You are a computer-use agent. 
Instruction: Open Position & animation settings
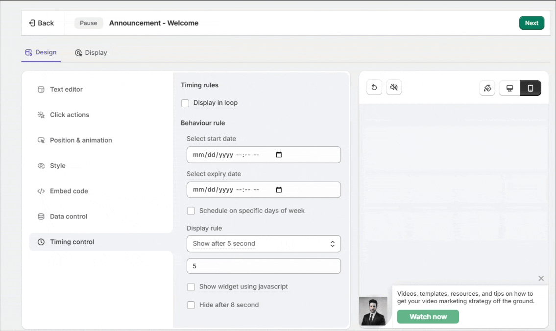tap(81, 141)
